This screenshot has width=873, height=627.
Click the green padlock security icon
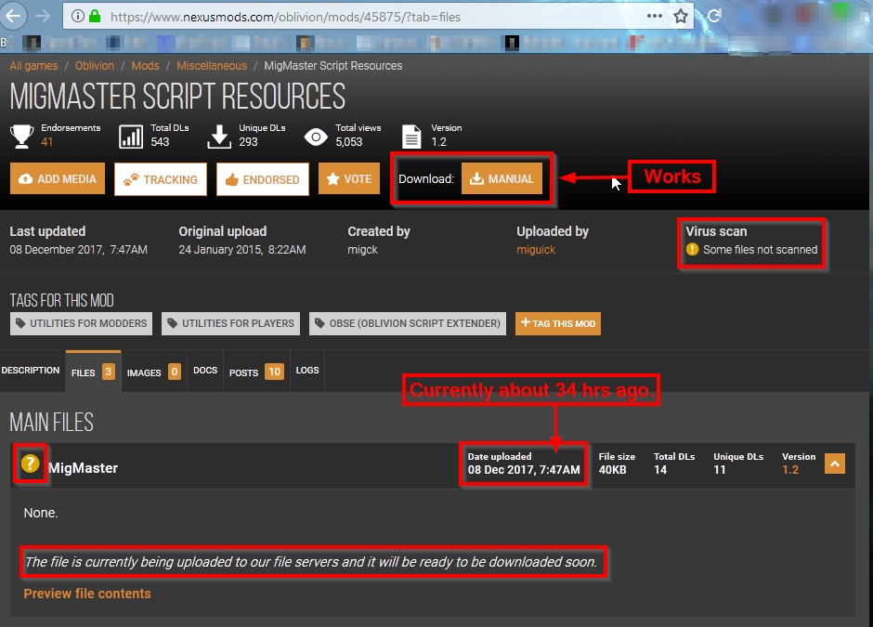pyautogui.click(x=95, y=16)
